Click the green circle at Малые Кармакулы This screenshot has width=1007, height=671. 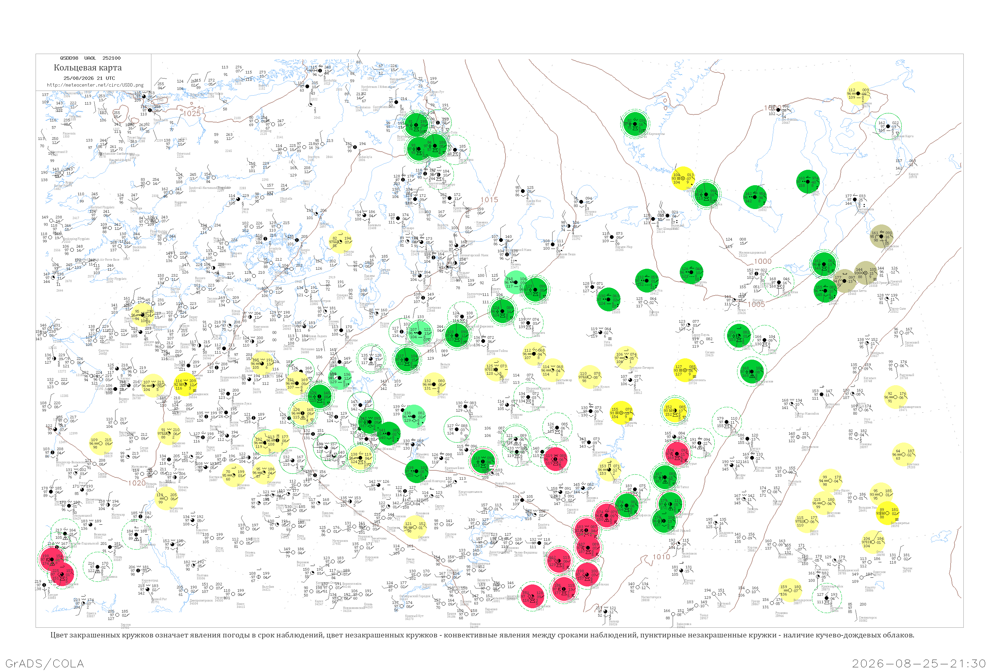tap(635, 124)
